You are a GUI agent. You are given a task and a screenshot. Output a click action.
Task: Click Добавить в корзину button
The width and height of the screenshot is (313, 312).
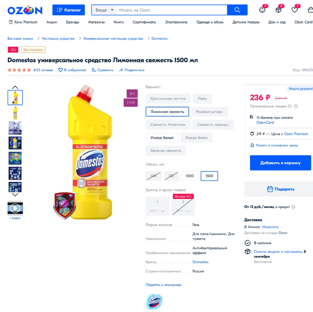pos(280,163)
